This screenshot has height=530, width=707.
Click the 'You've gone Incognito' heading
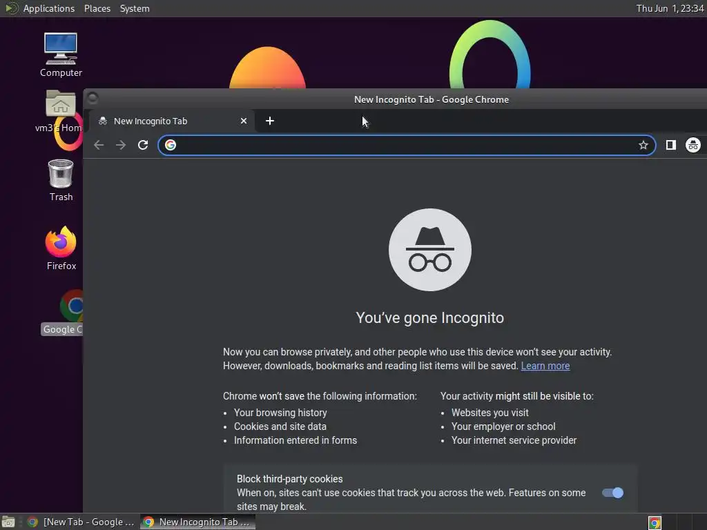(429, 317)
